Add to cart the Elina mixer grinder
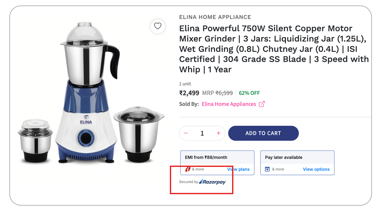The height and width of the screenshot is (211, 381). 263,133
